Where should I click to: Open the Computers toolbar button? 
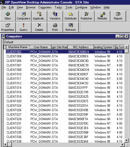point(23,16)
